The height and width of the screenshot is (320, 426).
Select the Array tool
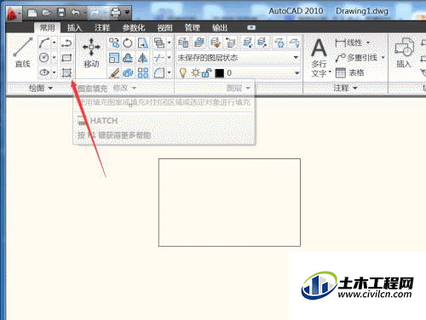pyautogui.click(x=143, y=73)
